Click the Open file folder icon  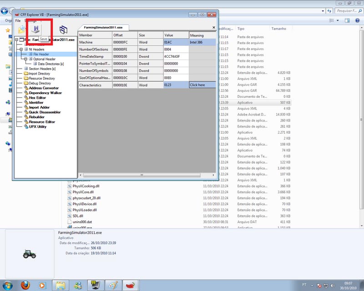tap(22, 30)
